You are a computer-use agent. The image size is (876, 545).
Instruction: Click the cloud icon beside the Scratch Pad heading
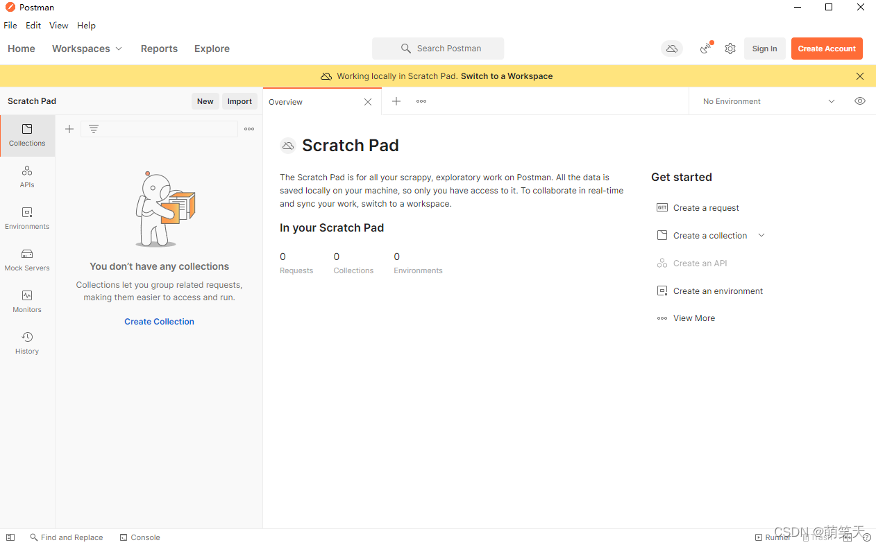point(287,146)
